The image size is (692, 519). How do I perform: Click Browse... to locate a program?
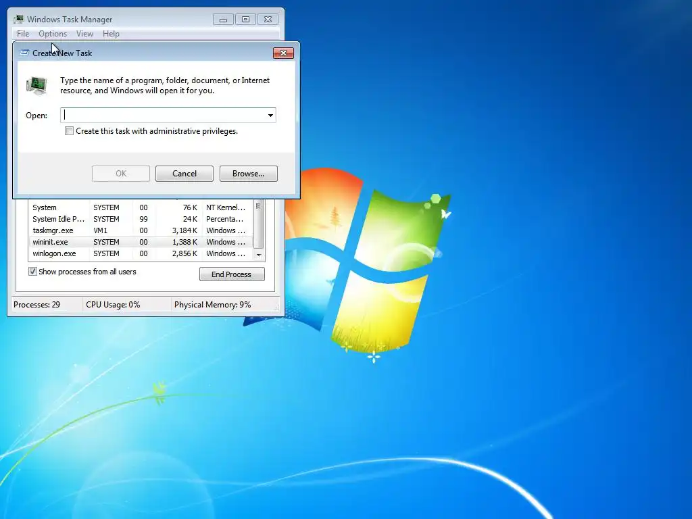point(249,174)
